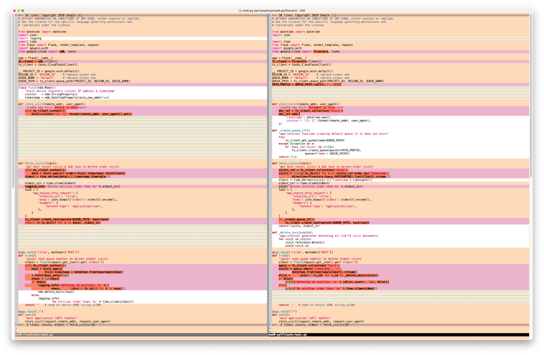
Task: Open right pane's bottom fetch_visits fold marker
Action: [270, 325]
